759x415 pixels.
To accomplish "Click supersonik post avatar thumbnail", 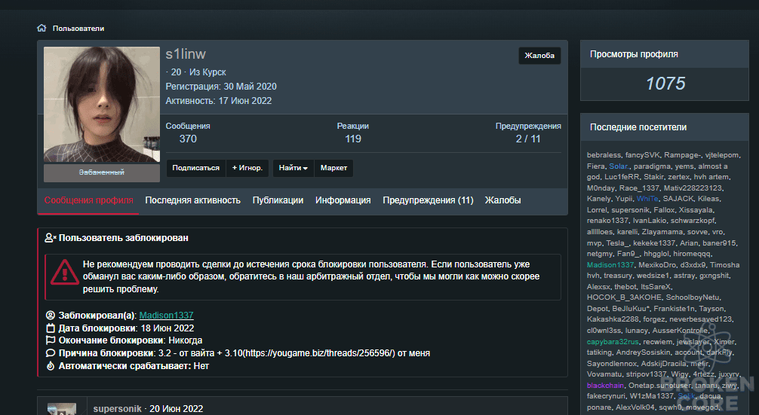I will [x=62, y=409].
